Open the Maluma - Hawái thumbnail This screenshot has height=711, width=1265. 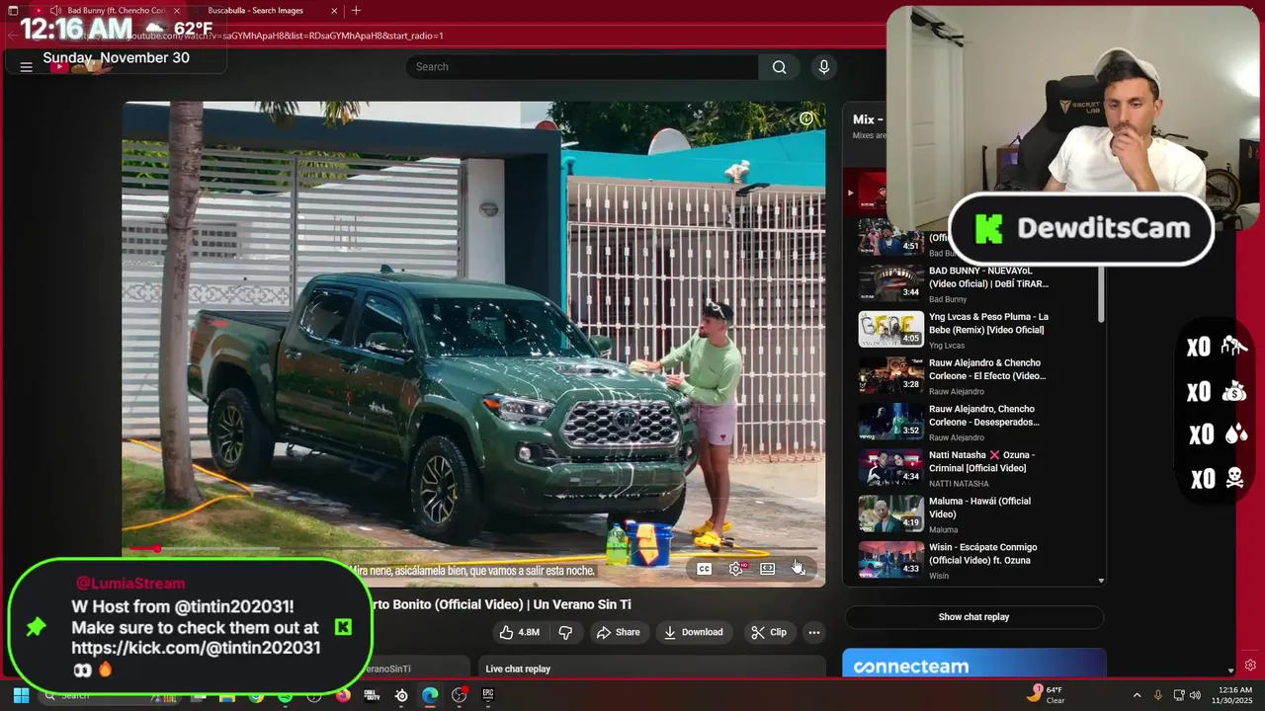tap(890, 513)
